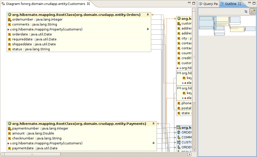257x157 pixels.
Task: Click the property icon beside shippeddate
Action: [x=10, y=44]
